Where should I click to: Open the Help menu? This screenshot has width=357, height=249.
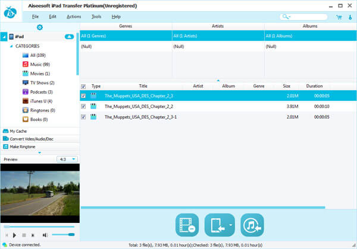pyautogui.click(x=116, y=17)
